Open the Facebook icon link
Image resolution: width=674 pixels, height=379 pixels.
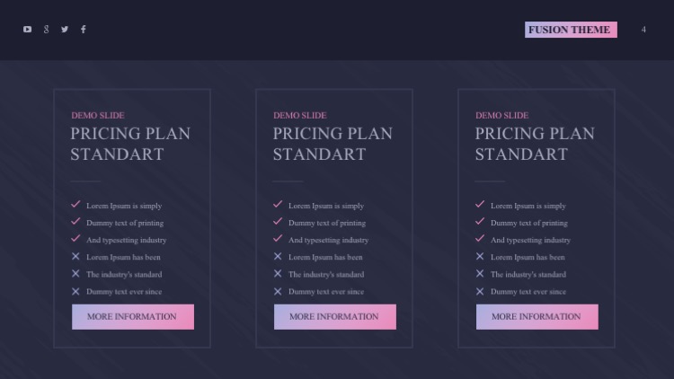(84, 30)
